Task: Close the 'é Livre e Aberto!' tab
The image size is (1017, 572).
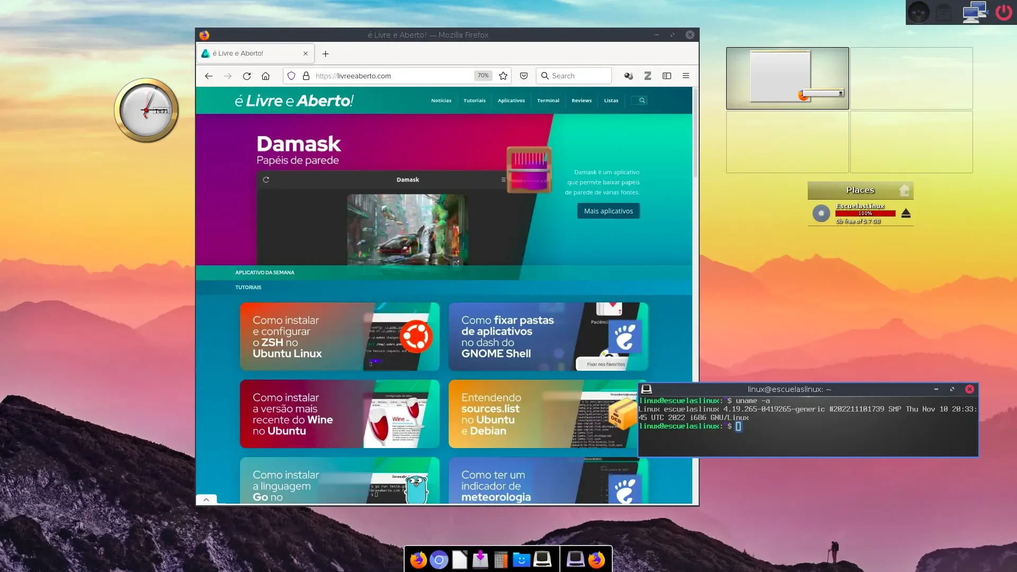Action: [x=306, y=53]
